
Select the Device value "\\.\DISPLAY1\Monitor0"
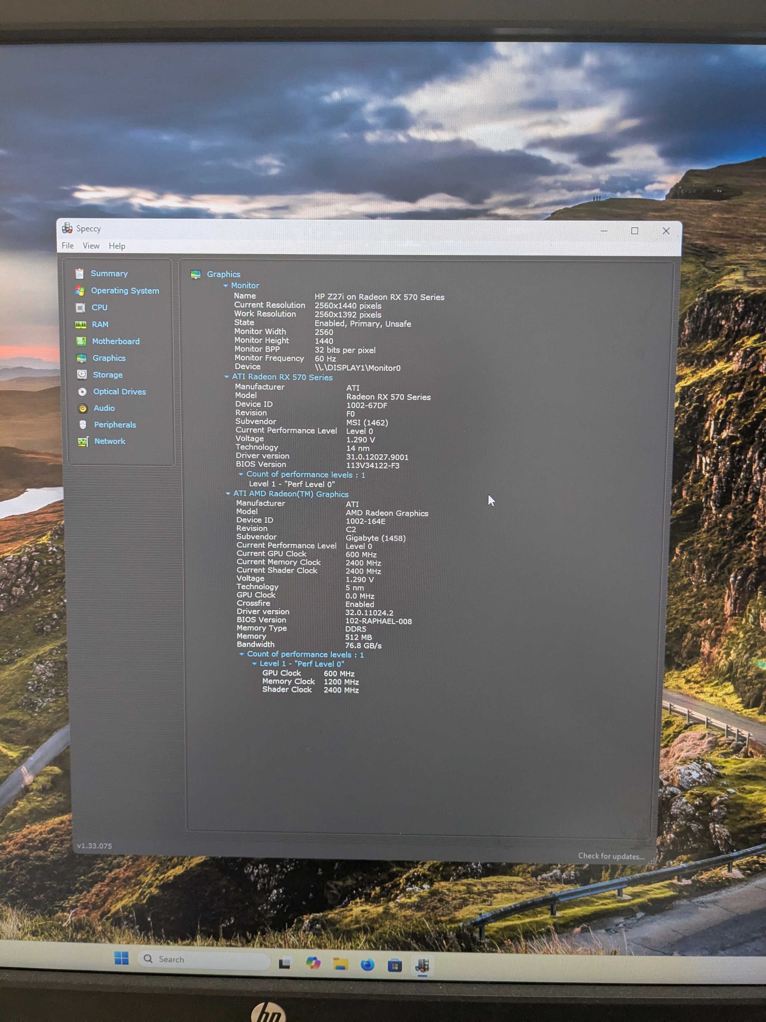(358, 368)
